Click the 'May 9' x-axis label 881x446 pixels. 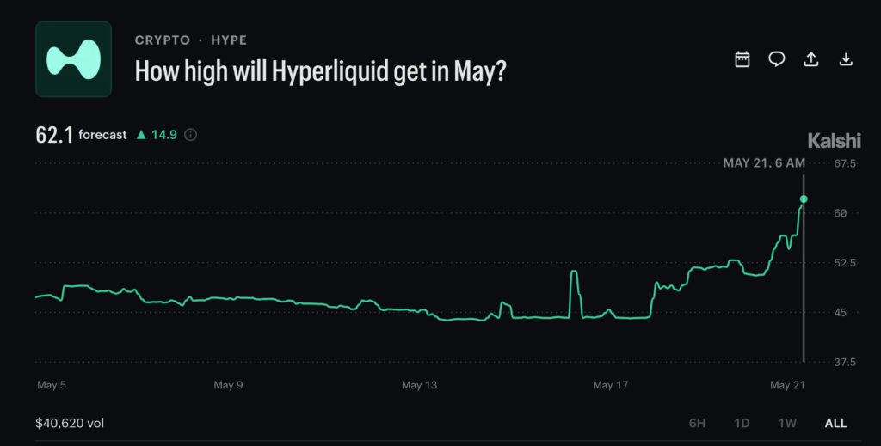tap(228, 385)
